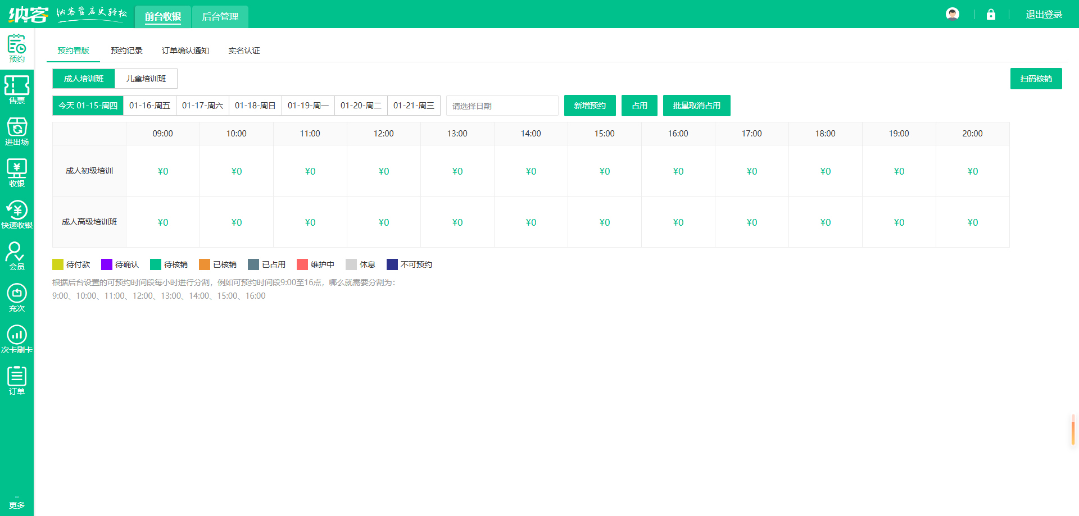Open the 快速收银 quick cashier icon
Image resolution: width=1079 pixels, height=516 pixels.
click(x=17, y=214)
